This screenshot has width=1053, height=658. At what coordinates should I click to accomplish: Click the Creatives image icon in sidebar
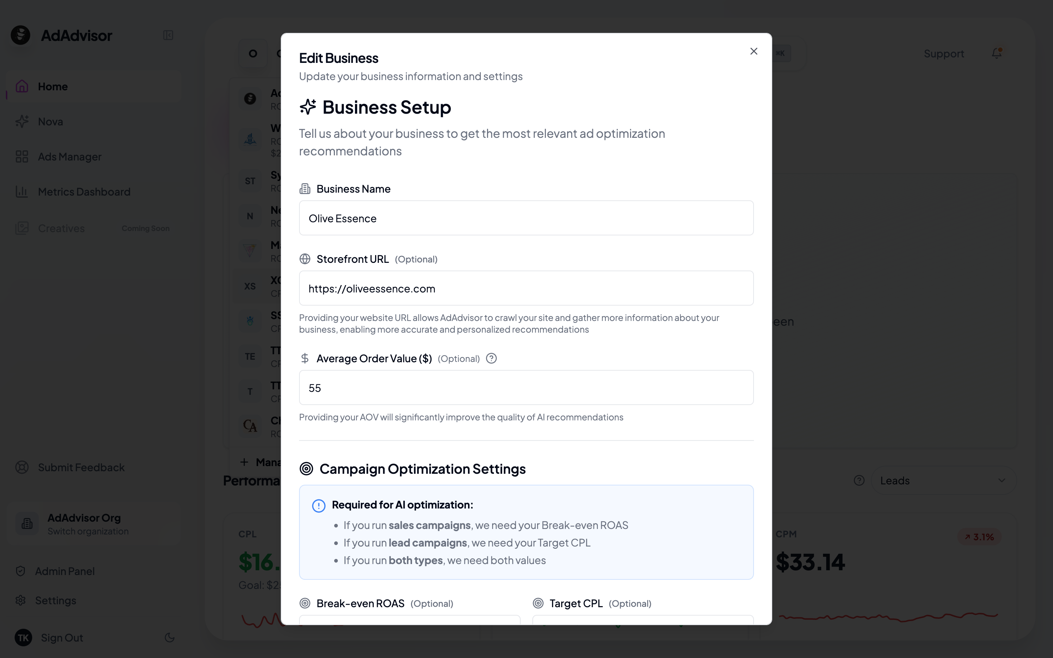click(22, 228)
